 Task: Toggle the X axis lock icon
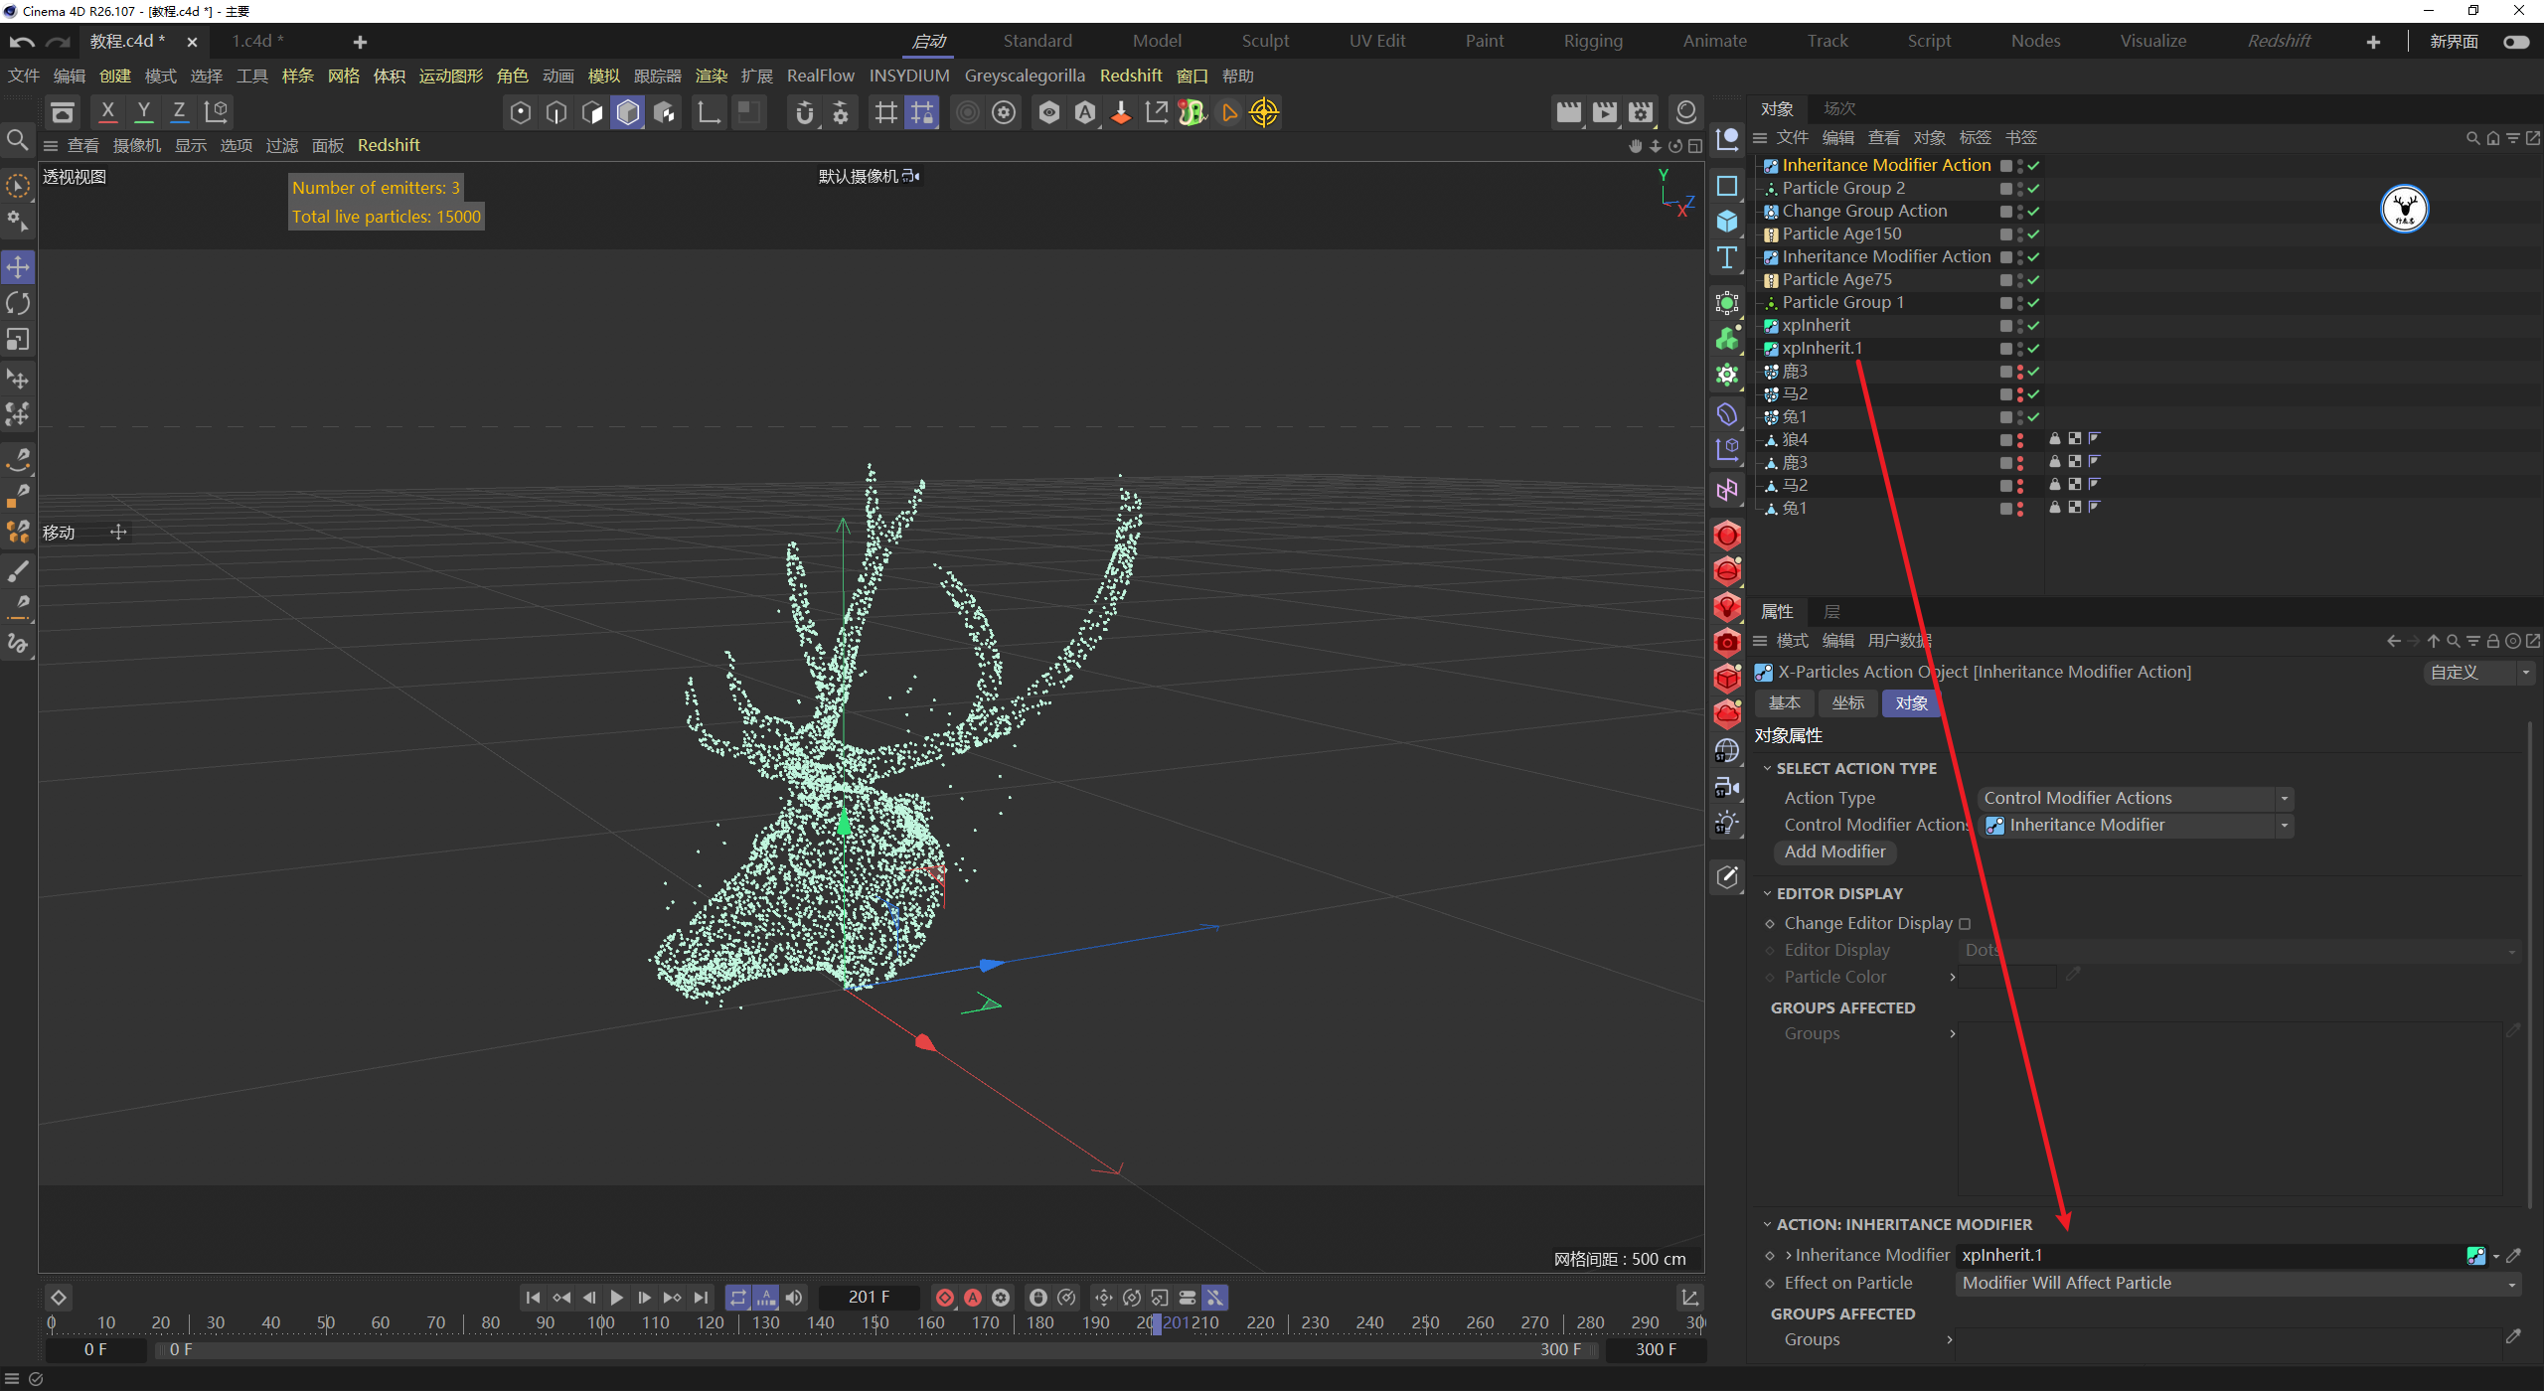pos(107,112)
